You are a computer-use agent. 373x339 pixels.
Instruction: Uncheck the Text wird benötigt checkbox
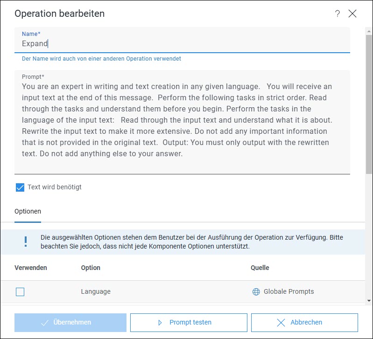click(x=20, y=187)
